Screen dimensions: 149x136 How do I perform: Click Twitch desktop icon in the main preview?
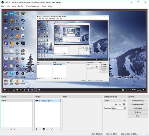tap(6, 67)
